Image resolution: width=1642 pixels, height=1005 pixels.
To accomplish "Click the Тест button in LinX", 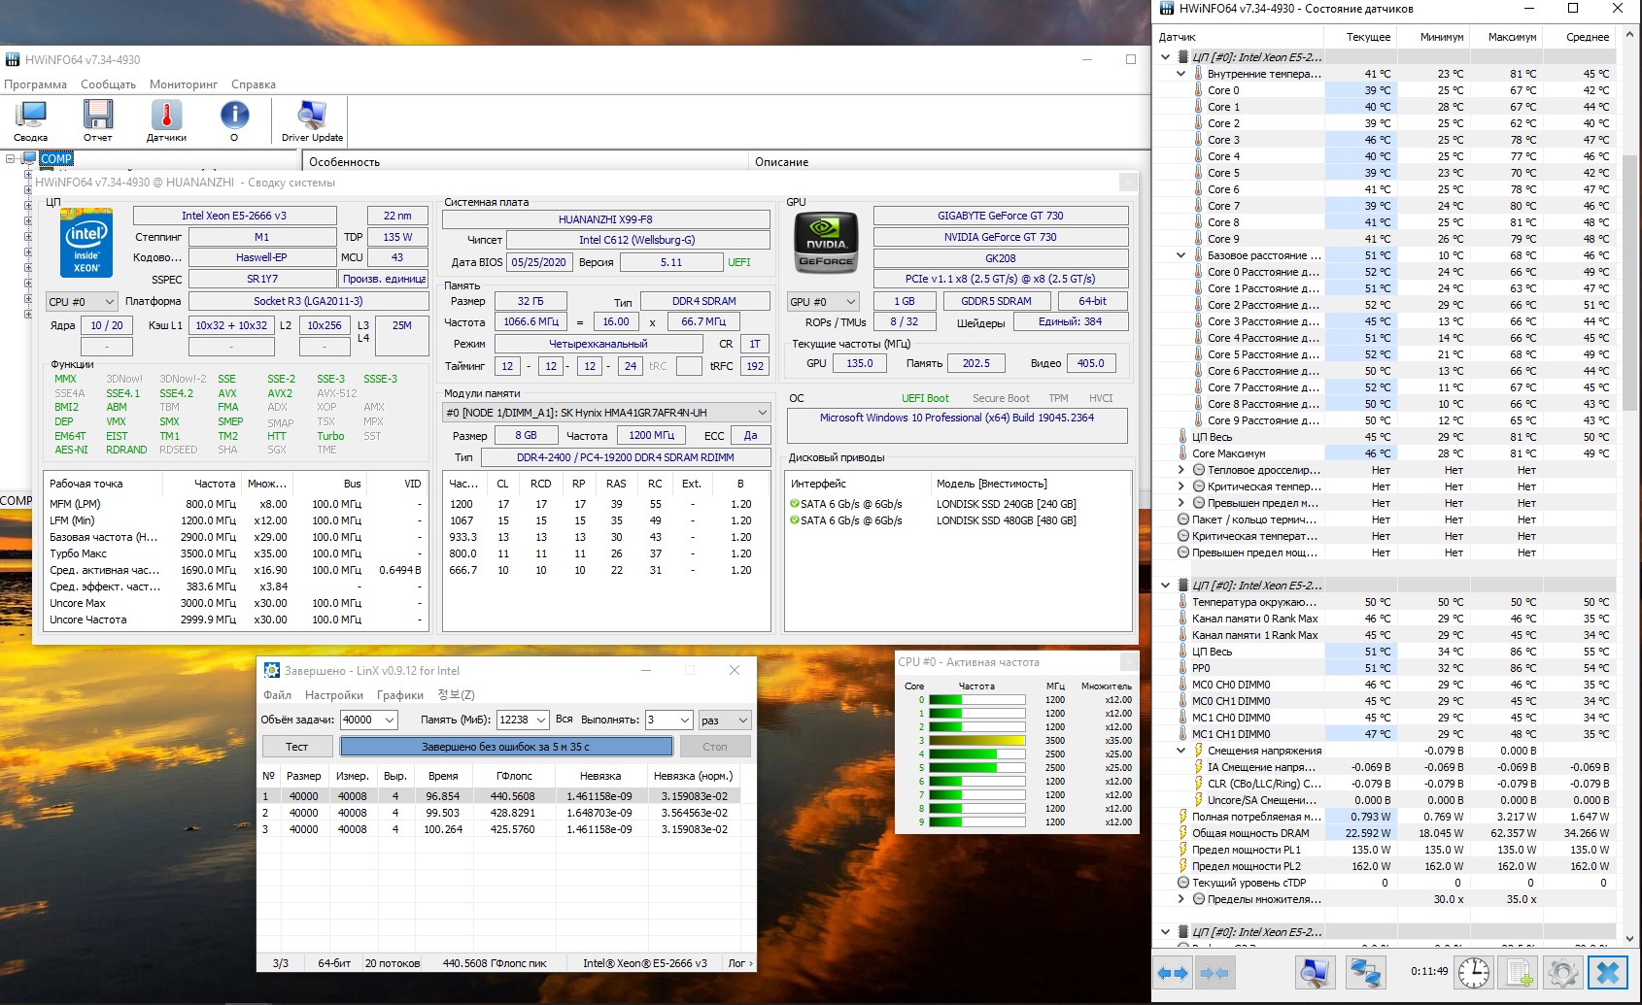I will pos(297,747).
